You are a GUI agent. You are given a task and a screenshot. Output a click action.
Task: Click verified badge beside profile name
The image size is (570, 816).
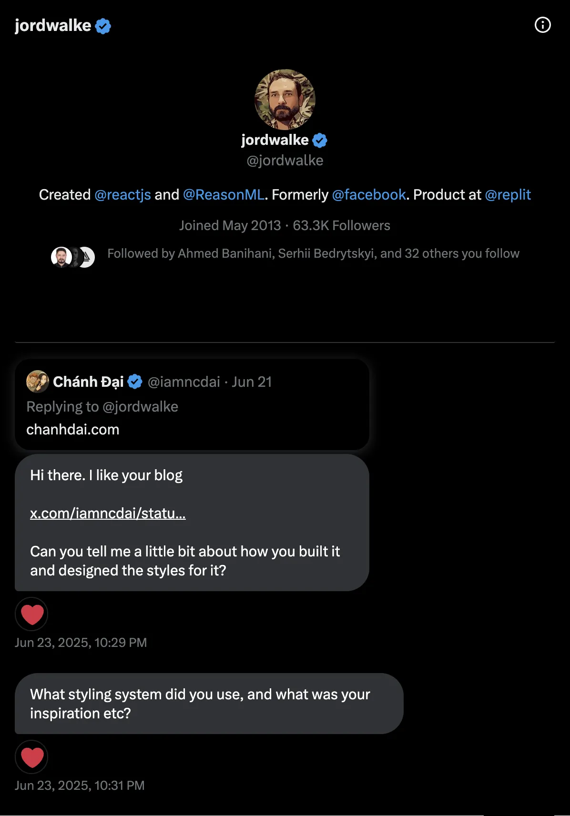[320, 141]
